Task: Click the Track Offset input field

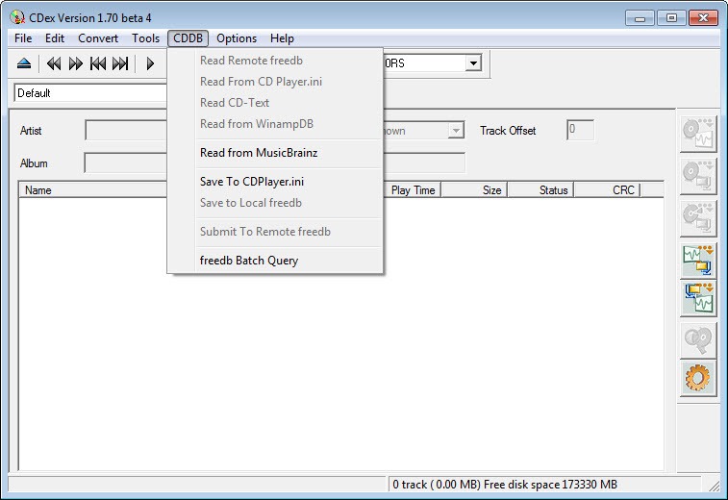Action: pyautogui.click(x=580, y=130)
